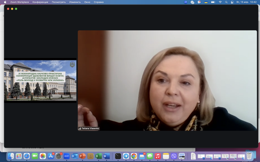Open Microsoft Word from the Dock
The image size is (260, 162).
pos(106,156)
